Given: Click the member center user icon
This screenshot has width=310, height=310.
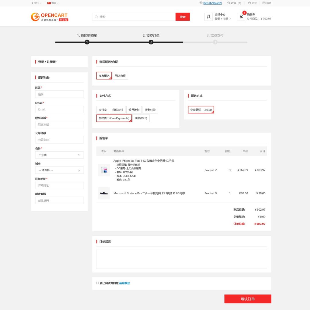Looking at the screenshot, I should tap(209, 17).
